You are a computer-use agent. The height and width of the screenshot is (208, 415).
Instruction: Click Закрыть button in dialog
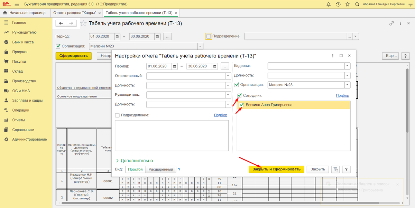pos(317,169)
